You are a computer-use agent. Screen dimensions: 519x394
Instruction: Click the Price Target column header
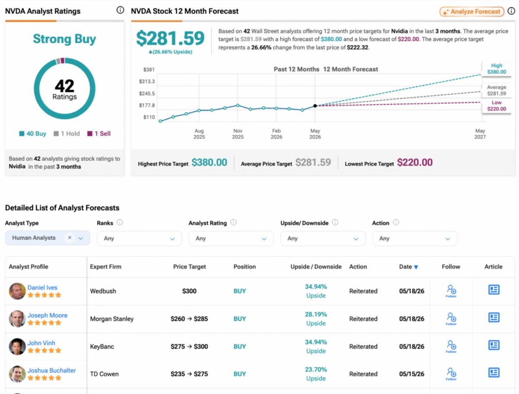pos(189,267)
